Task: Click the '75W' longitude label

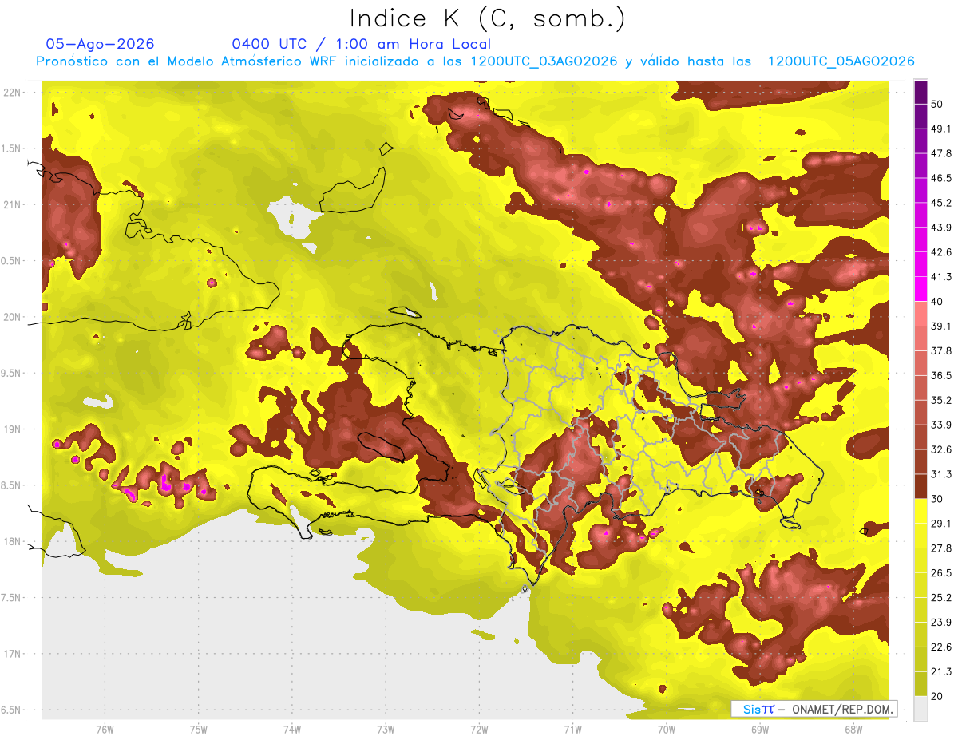Action: [x=198, y=729]
